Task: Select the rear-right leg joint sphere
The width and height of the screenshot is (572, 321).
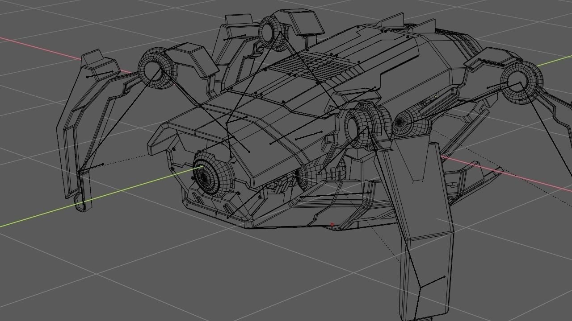Action: coord(521,83)
